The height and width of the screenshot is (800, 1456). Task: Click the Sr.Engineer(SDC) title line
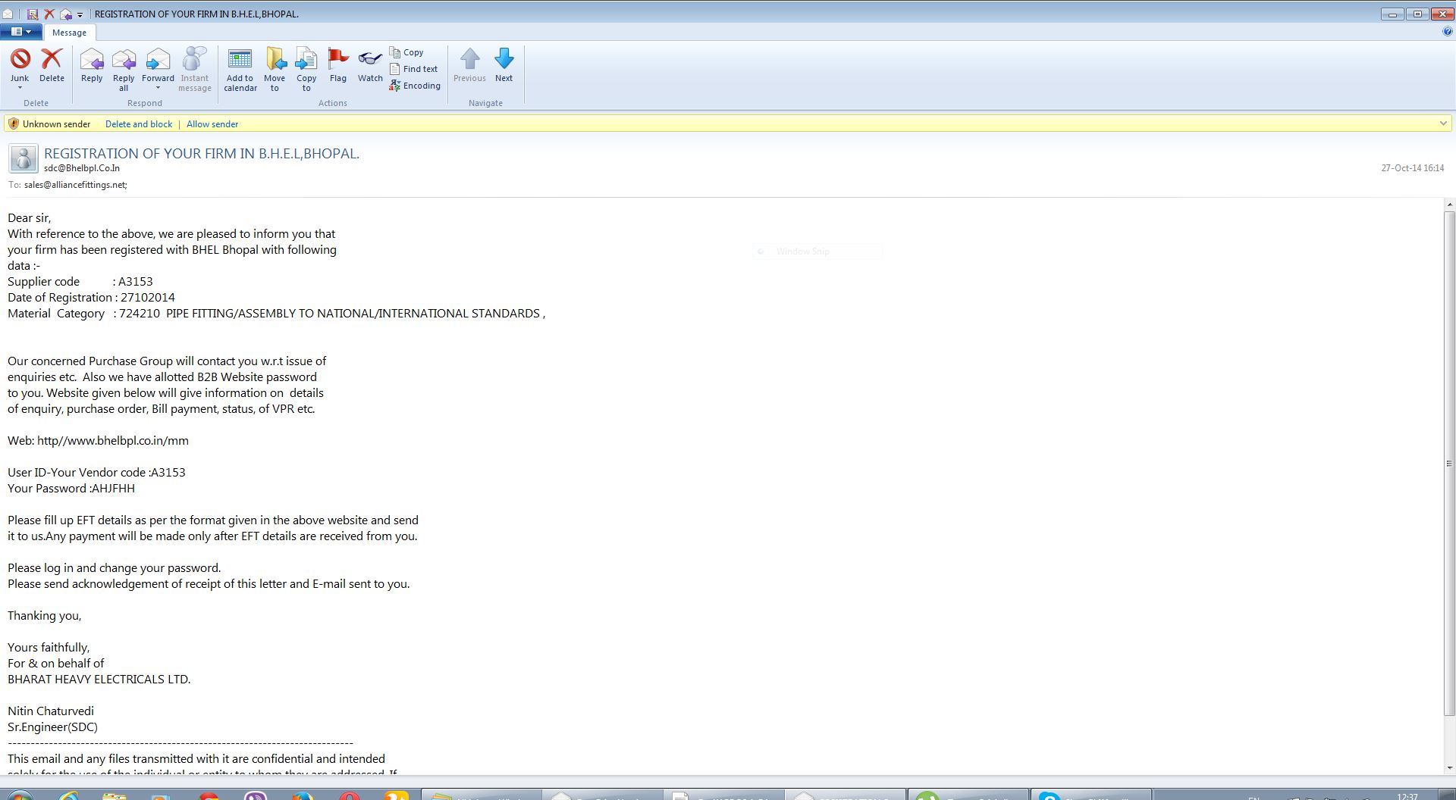click(52, 727)
